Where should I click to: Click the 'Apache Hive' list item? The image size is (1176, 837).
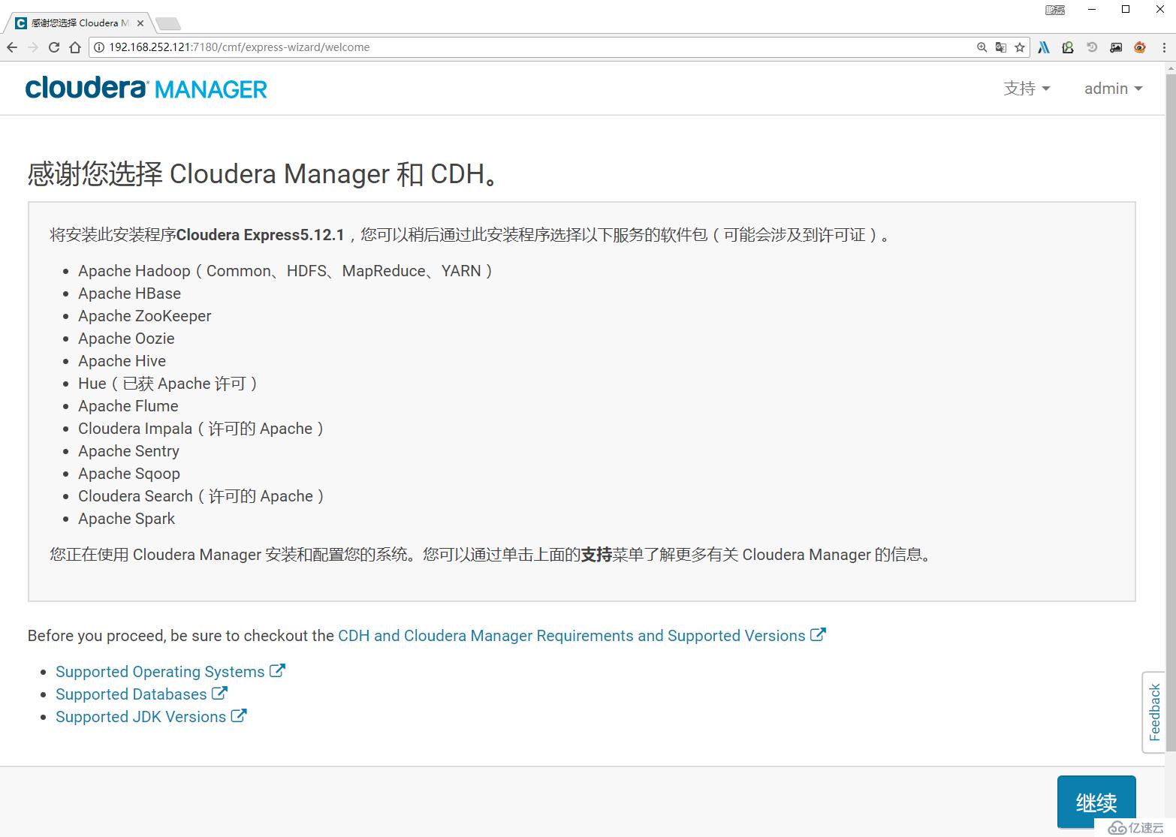122,361
